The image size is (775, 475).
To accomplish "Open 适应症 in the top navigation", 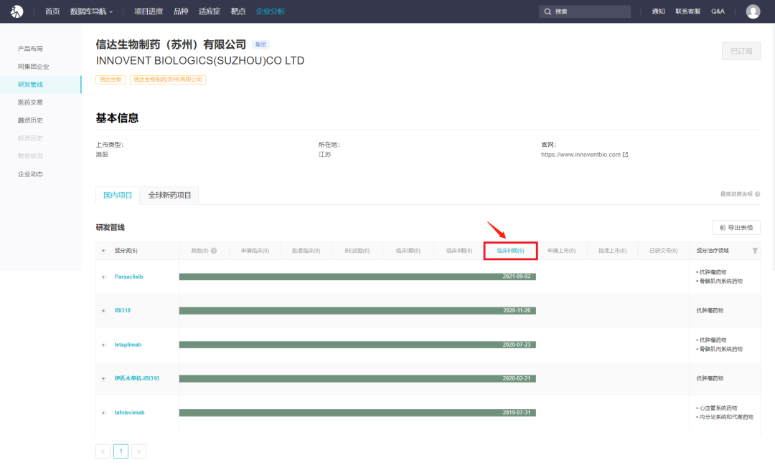I will tap(210, 11).
